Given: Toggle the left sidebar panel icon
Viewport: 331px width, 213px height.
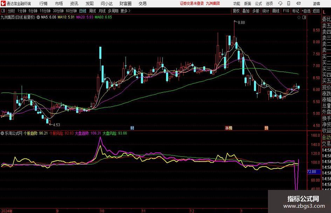Looking at the screenshot, I should tap(3, 11).
